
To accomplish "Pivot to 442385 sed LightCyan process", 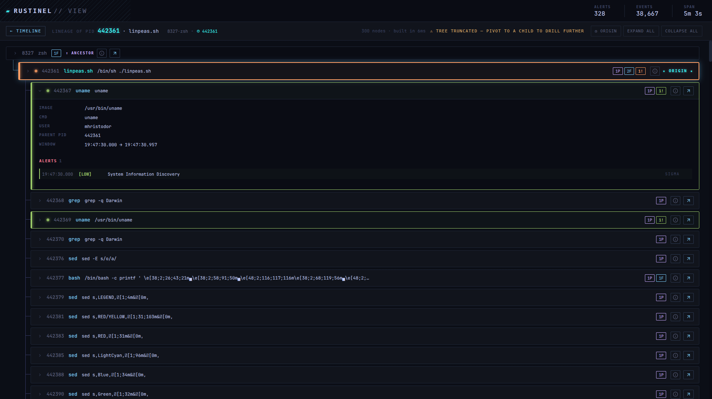I will click(x=689, y=355).
